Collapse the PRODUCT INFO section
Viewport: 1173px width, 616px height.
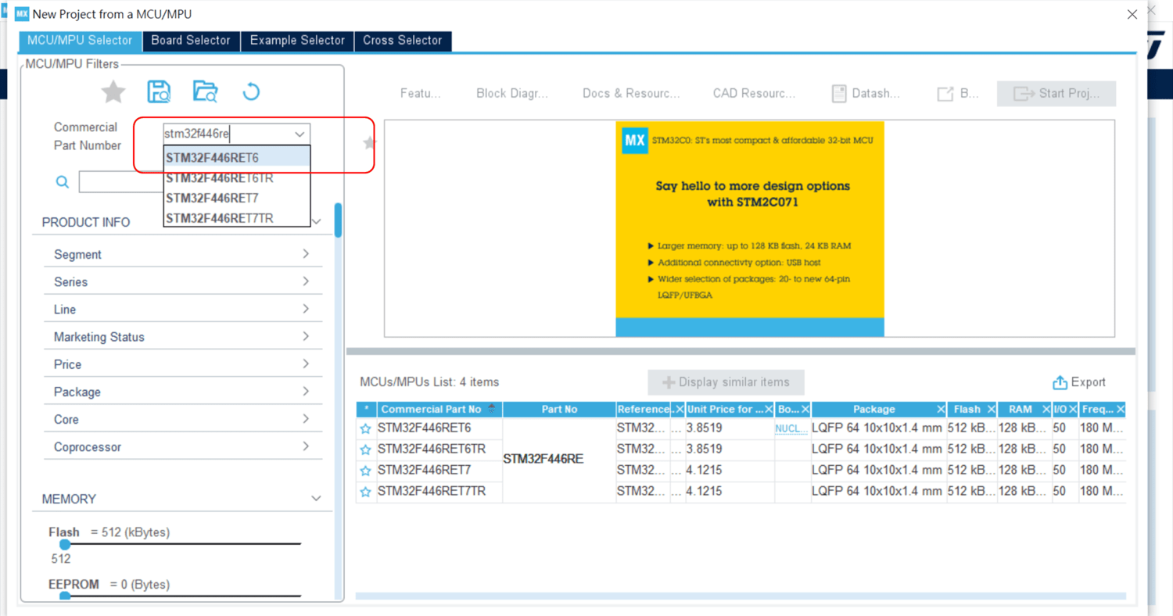pyautogui.click(x=316, y=222)
